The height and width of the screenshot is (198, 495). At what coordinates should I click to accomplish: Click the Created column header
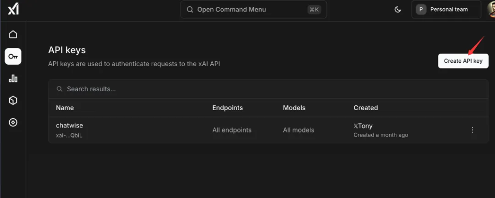pyautogui.click(x=365, y=108)
